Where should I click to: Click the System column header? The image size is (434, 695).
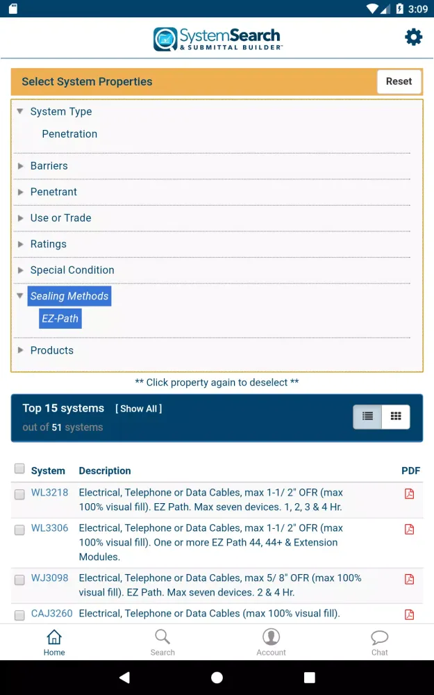(48, 471)
